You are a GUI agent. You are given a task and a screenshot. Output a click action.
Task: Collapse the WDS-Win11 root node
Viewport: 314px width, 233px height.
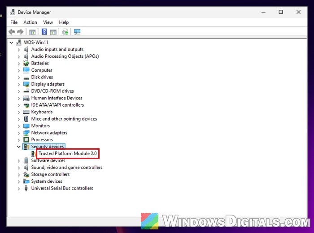[11, 43]
